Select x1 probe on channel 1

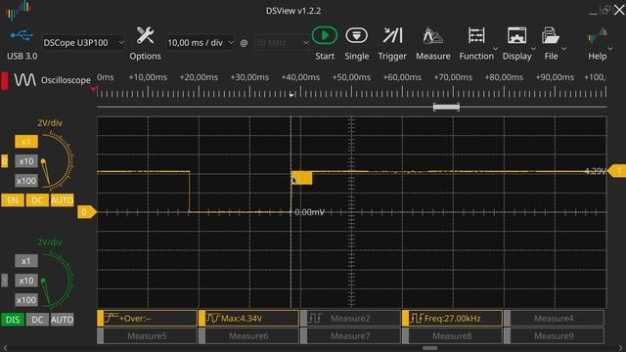pos(26,261)
